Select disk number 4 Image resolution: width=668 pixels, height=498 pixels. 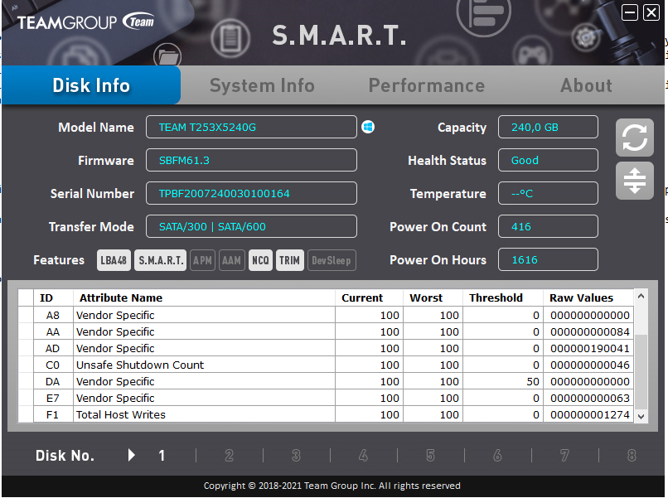pos(363,456)
